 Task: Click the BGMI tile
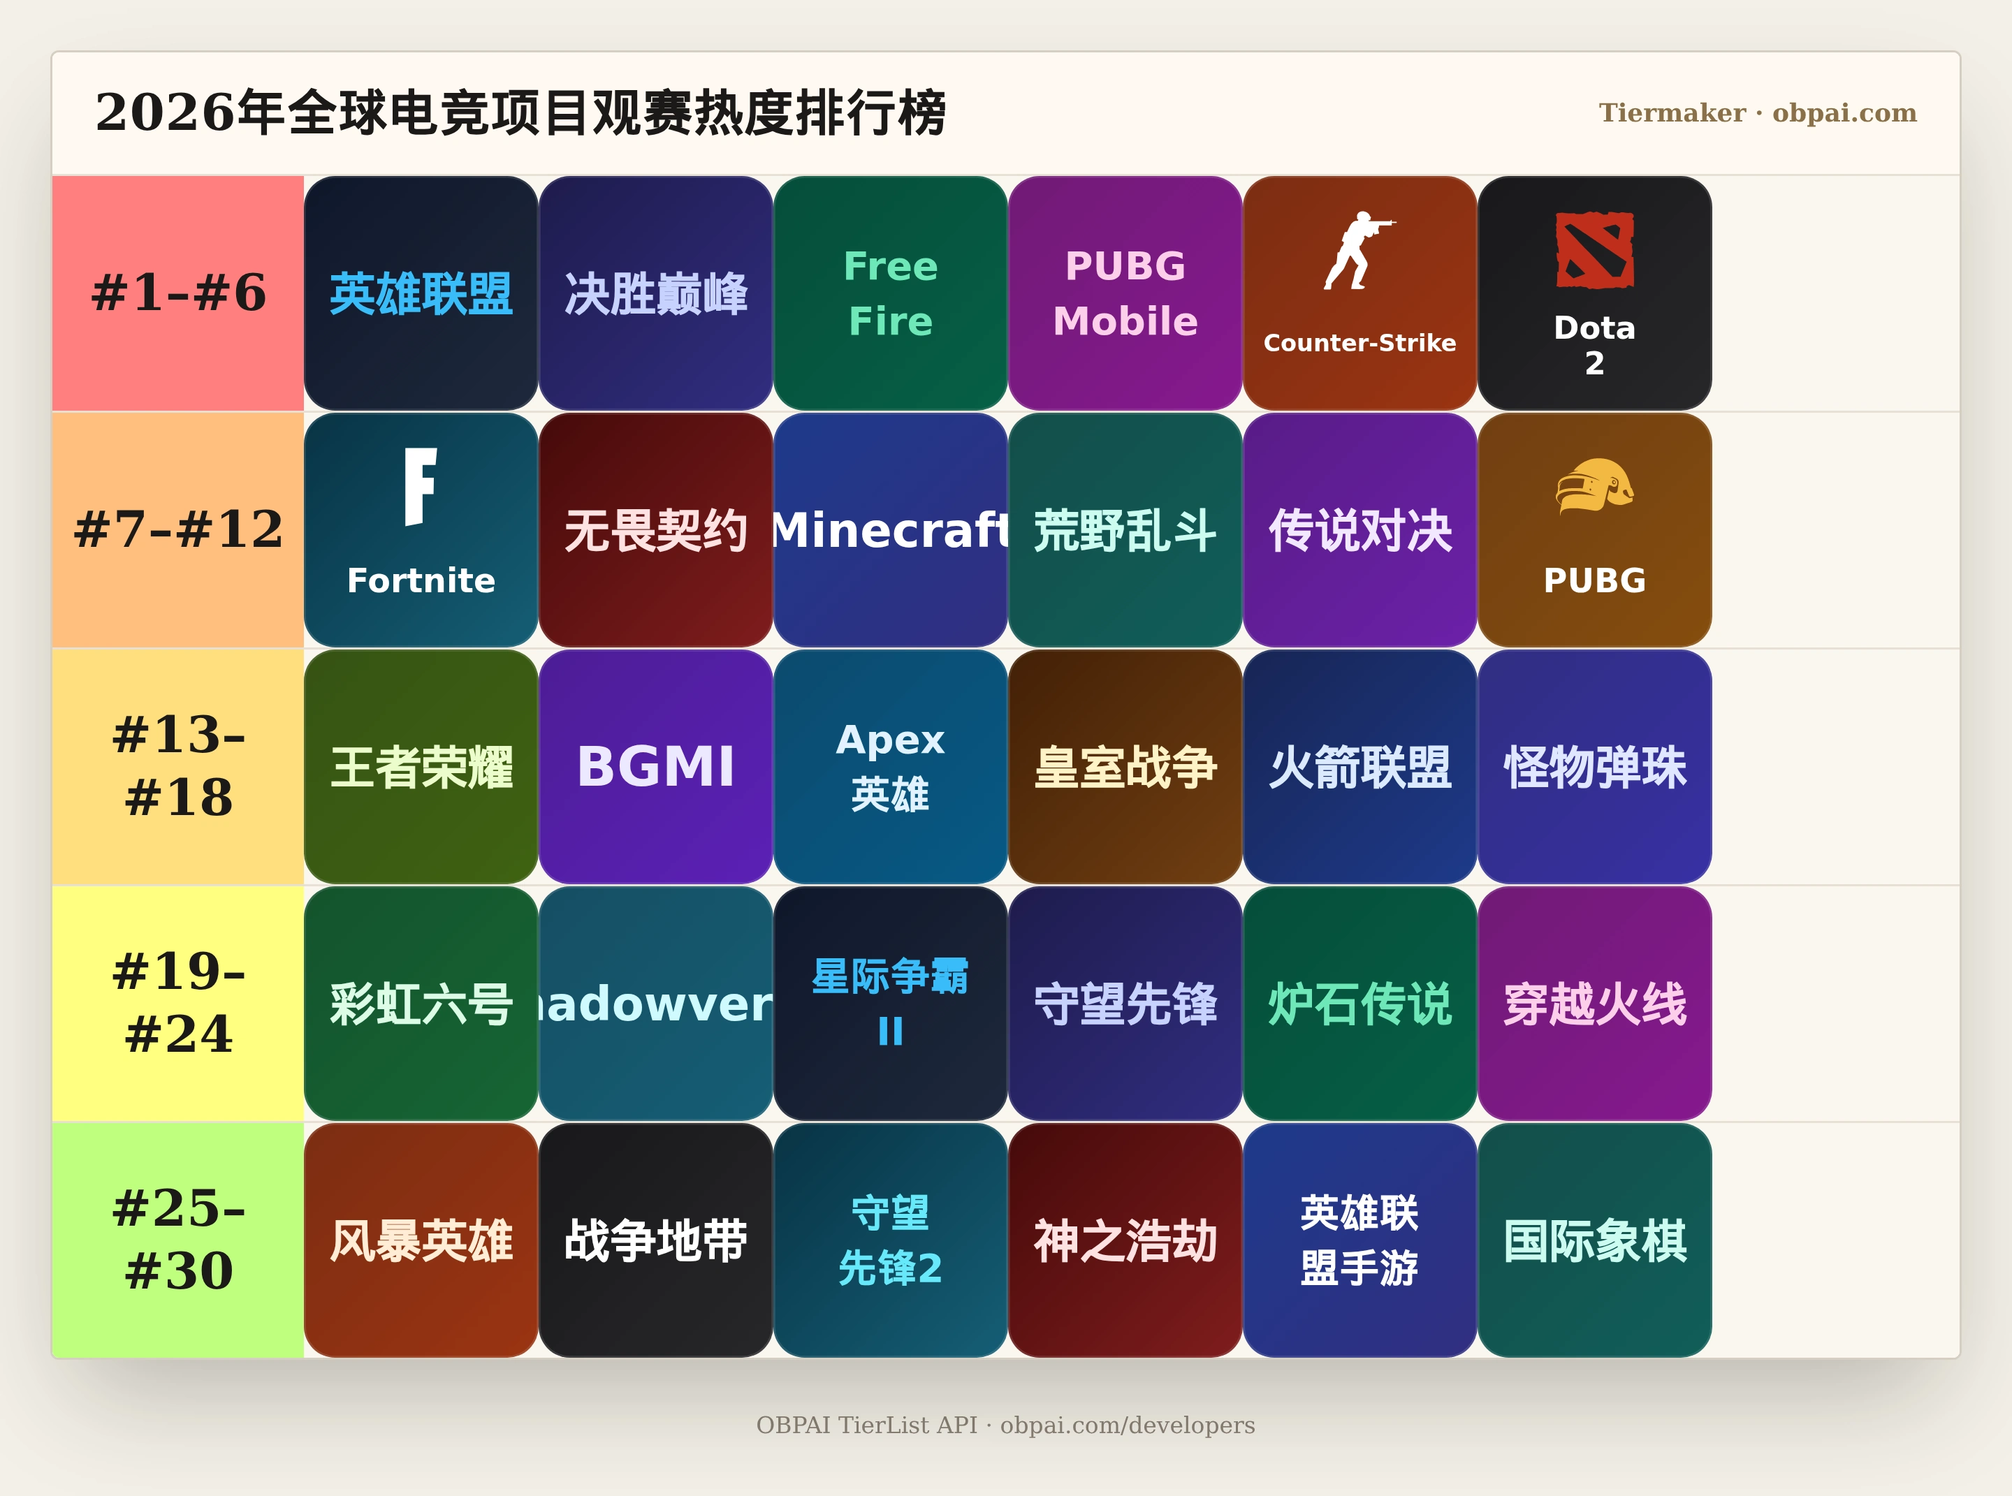coord(656,767)
